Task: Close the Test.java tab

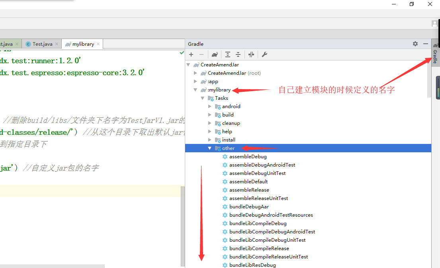Action: (x=57, y=44)
